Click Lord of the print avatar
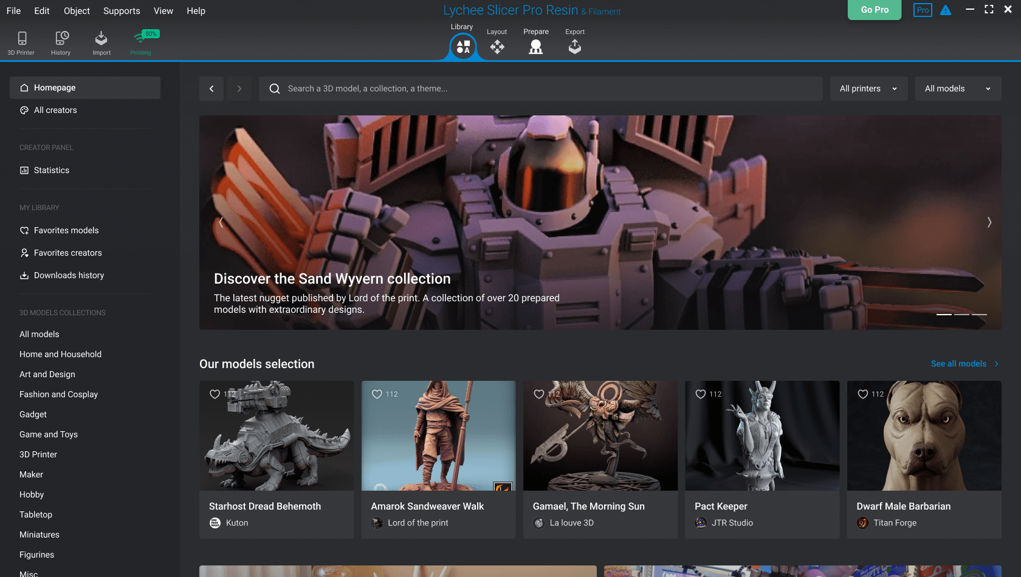1021x577 pixels. coord(377,523)
